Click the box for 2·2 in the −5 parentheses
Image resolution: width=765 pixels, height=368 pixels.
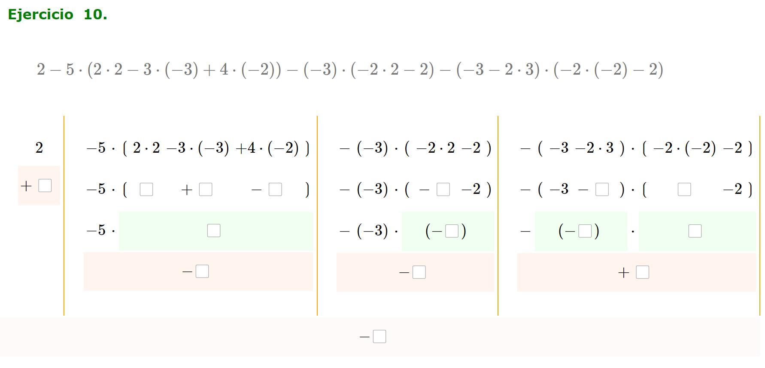pyautogui.click(x=146, y=189)
